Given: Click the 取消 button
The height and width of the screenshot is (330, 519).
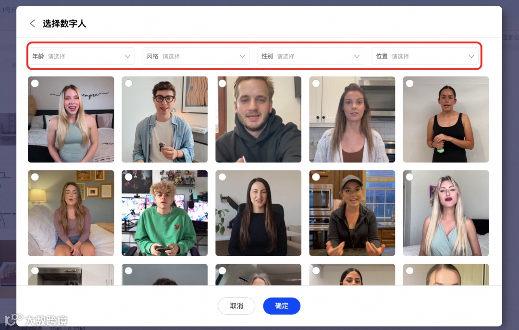Looking at the screenshot, I should (x=236, y=306).
